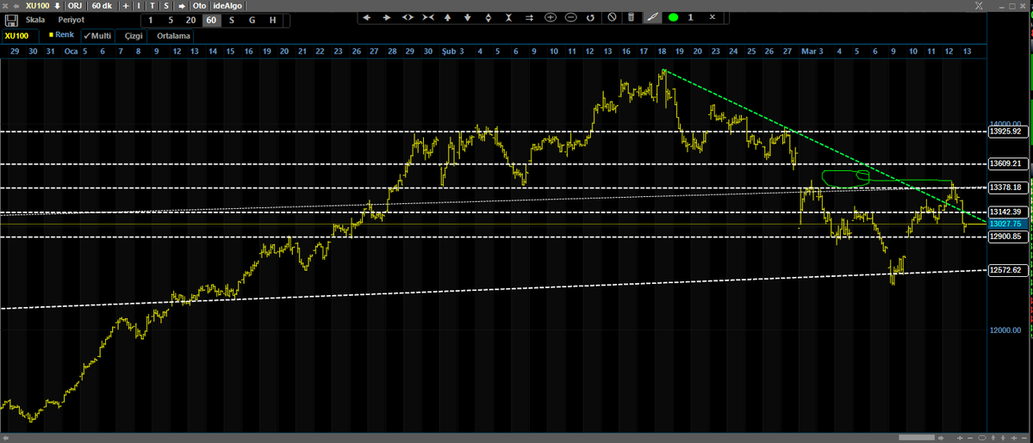
Task: Open the Çizgi line tab
Action: pyautogui.click(x=134, y=35)
